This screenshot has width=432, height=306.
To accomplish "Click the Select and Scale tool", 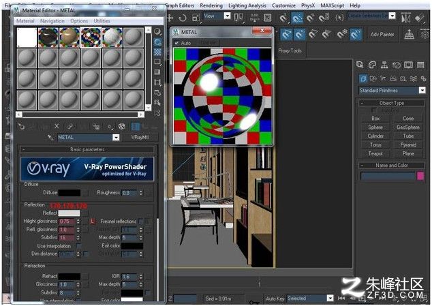I will [x=196, y=18].
